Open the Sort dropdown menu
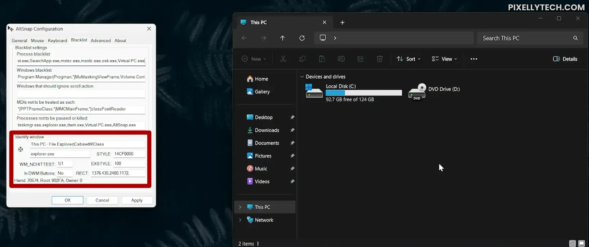Viewport: 589px width, 247px height. pos(408,59)
